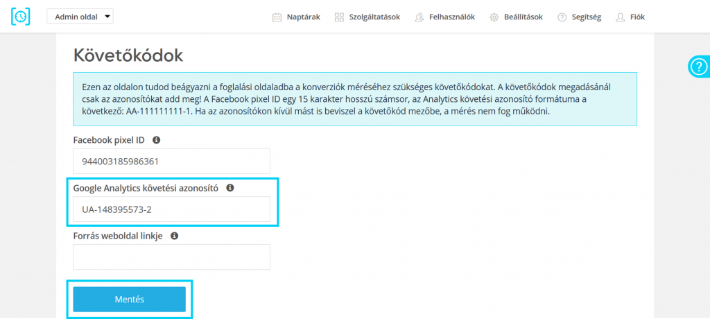Click the Beállítások gear icon

(494, 17)
